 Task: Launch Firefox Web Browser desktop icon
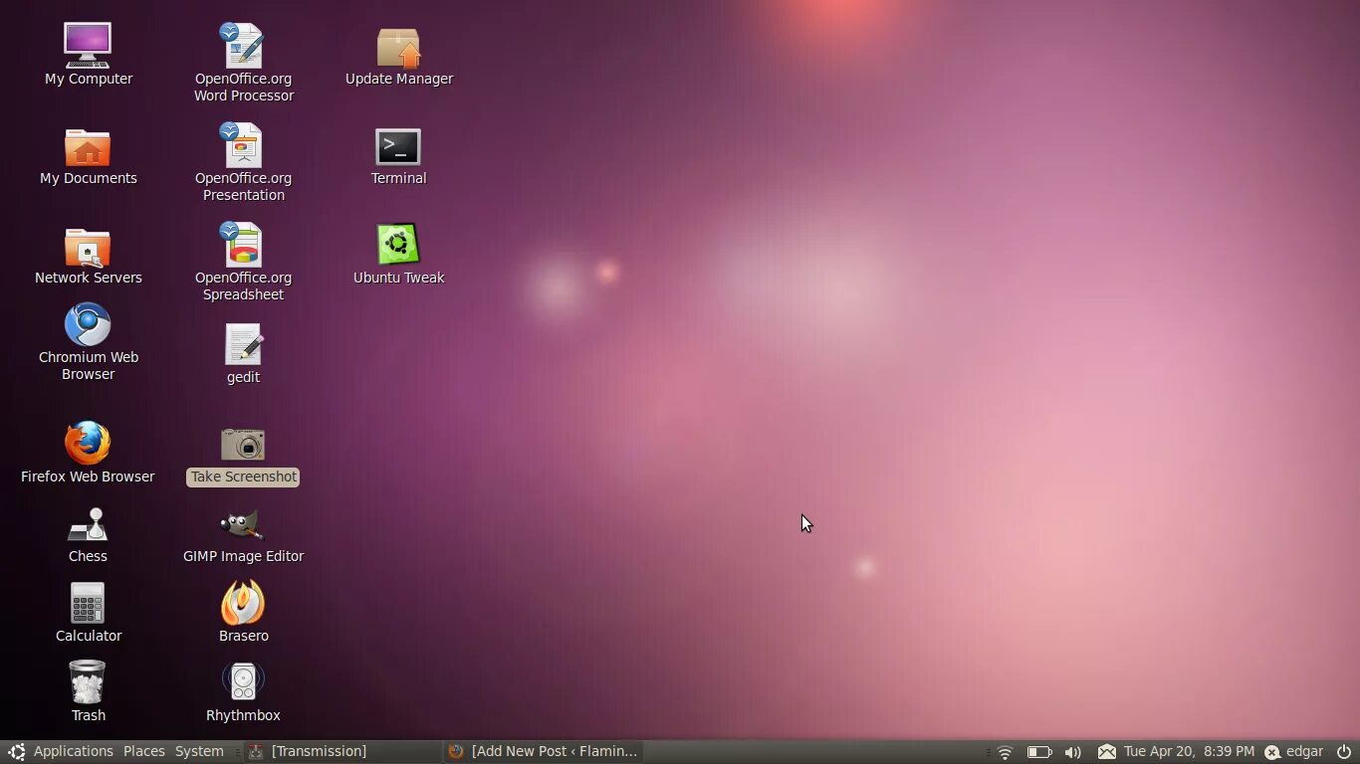(88, 444)
